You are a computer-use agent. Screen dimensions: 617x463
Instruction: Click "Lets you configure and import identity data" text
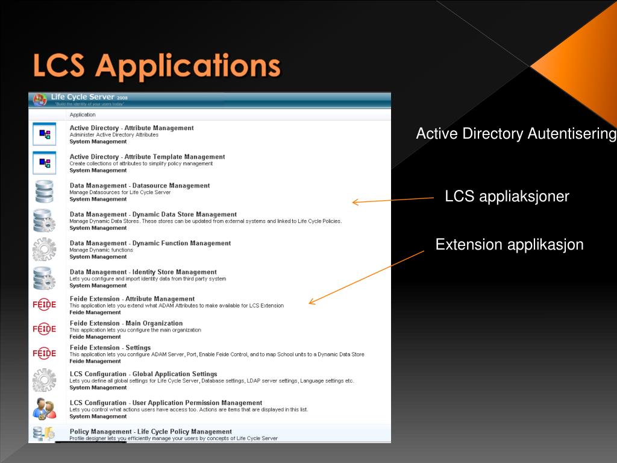(148, 279)
